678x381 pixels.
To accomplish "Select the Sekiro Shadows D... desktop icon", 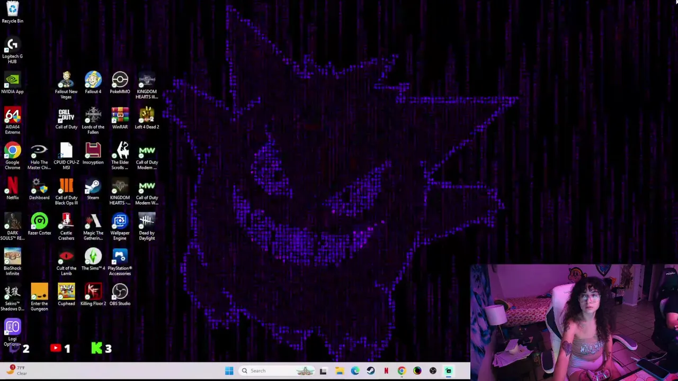I will [12, 298].
